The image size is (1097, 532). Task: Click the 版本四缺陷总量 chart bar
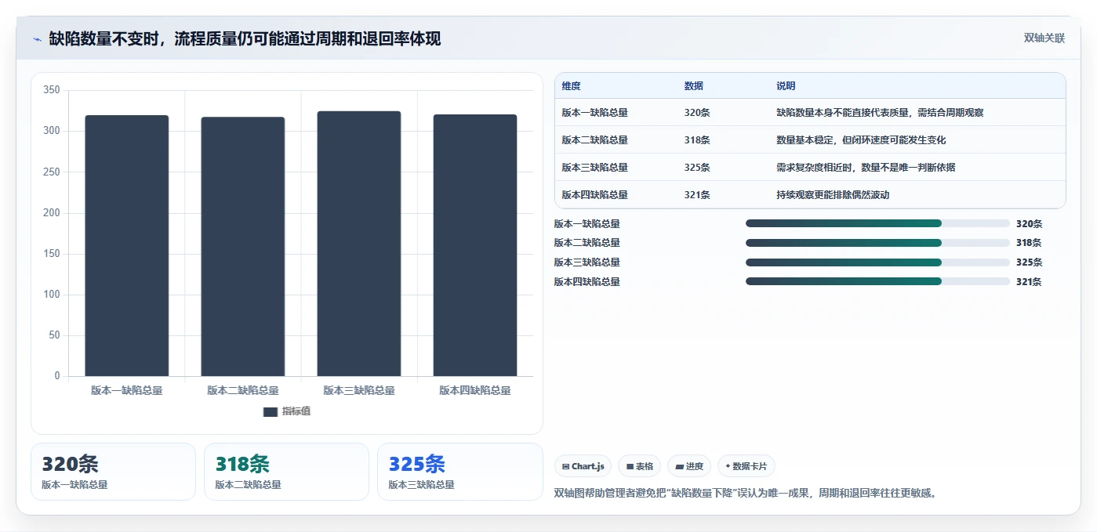click(x=475, y=245)
